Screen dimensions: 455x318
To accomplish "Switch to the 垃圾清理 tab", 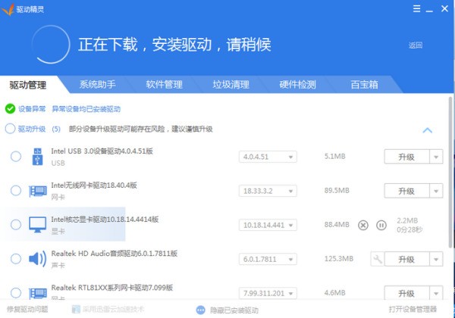I will coord(231,84).
